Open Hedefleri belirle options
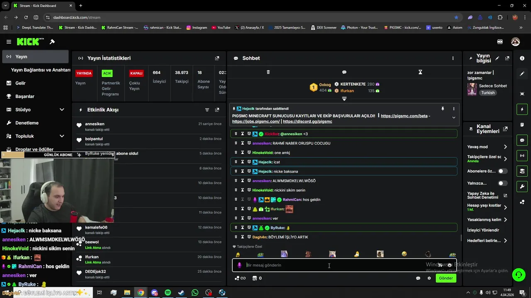531x298 pixels. click(x=487, y=240)
